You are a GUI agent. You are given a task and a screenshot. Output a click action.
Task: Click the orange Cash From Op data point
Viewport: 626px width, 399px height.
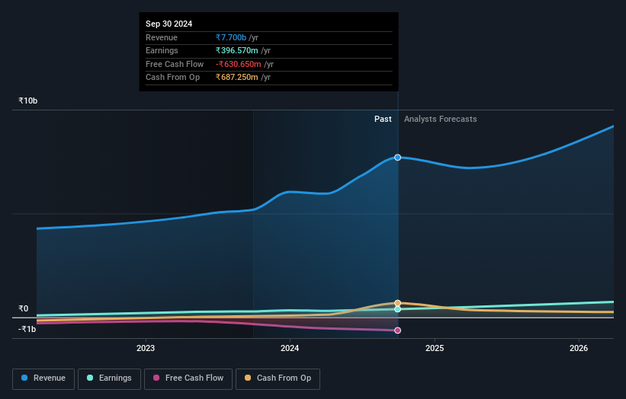click(398, 303)
